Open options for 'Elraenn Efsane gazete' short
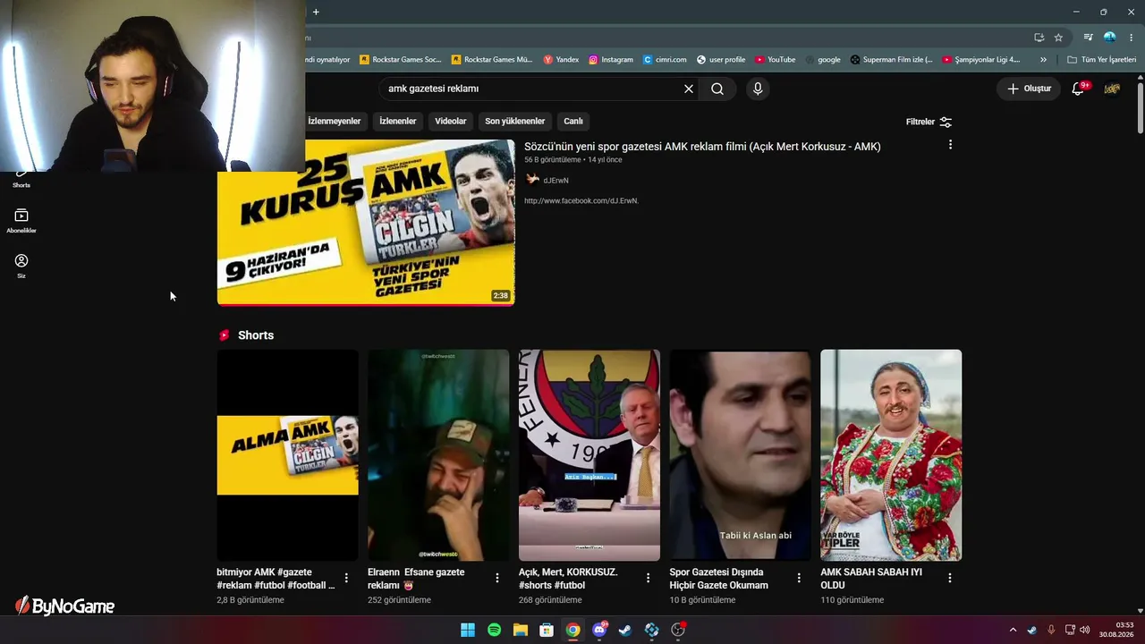This screenshot has height=644, width=1145. [x=497, y=579]
